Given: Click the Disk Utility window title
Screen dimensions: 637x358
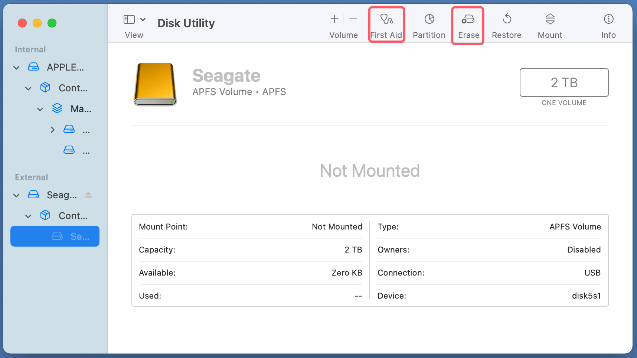Looking at the screenshot, I should (186, 23).
